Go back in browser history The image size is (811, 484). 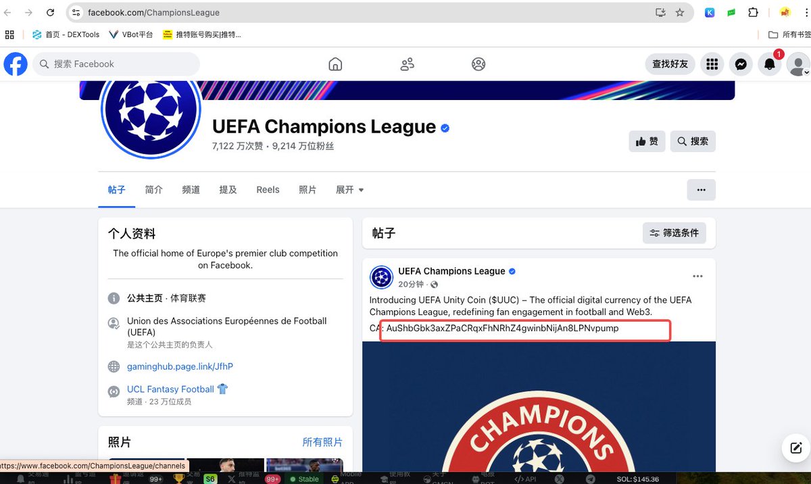point(7,13)
